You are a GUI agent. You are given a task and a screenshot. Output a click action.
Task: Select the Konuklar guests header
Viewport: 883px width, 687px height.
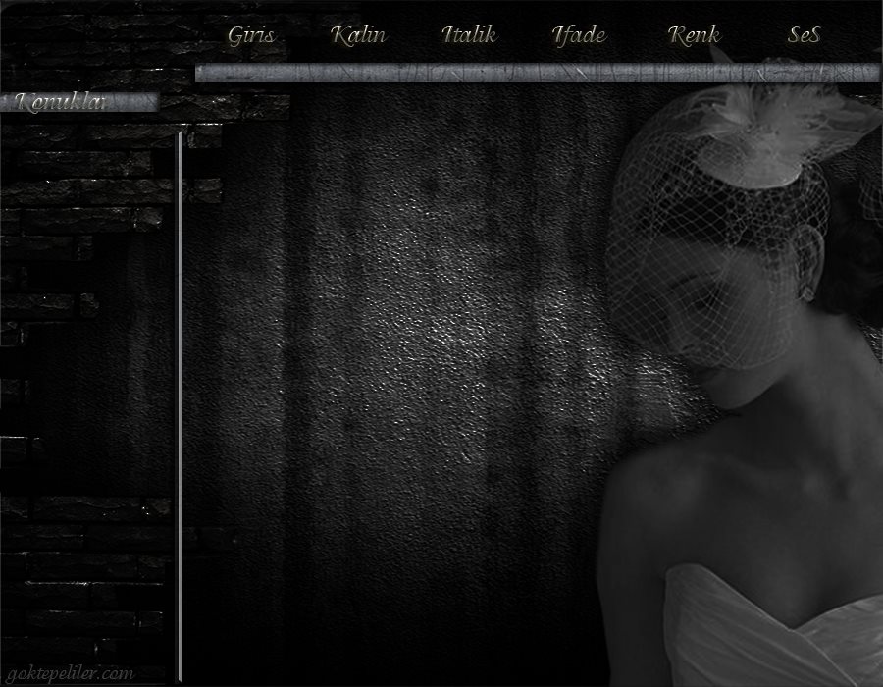click(61, 102)
